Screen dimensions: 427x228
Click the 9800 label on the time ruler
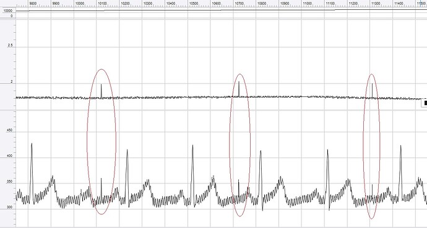[33, 3]
